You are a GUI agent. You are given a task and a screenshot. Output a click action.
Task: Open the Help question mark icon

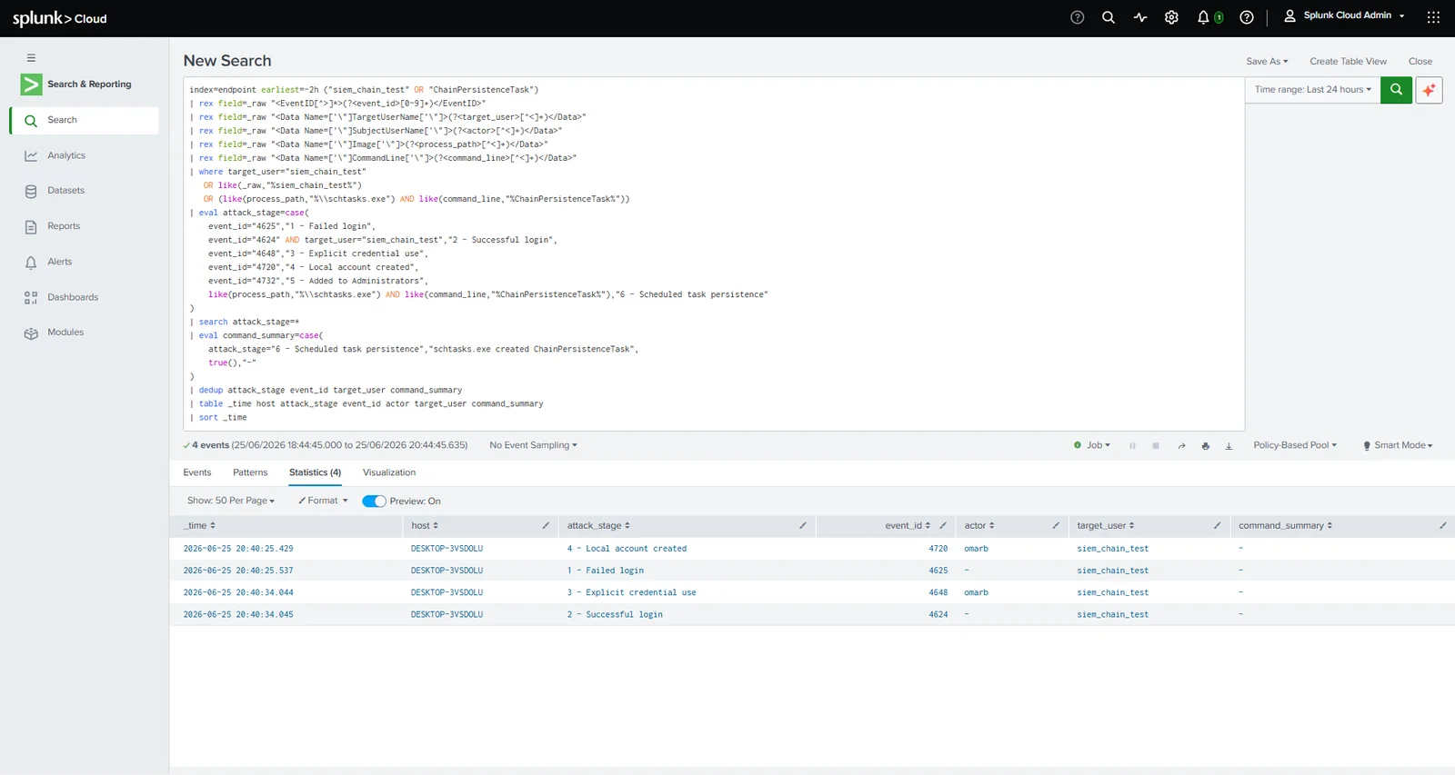pyautogui.click(x=1247, y=17)
